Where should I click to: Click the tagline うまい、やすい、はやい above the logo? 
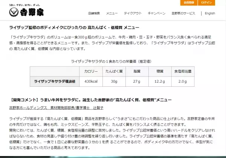pos(25,5)
